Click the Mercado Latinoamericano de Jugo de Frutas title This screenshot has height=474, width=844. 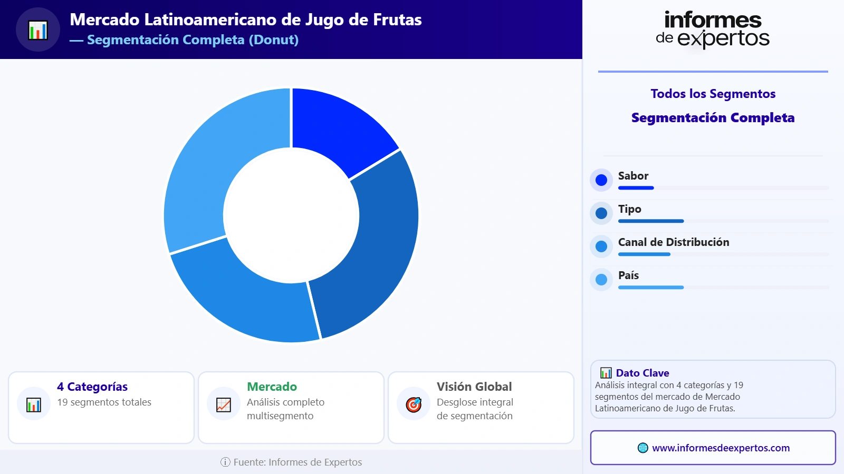point(246,19)
